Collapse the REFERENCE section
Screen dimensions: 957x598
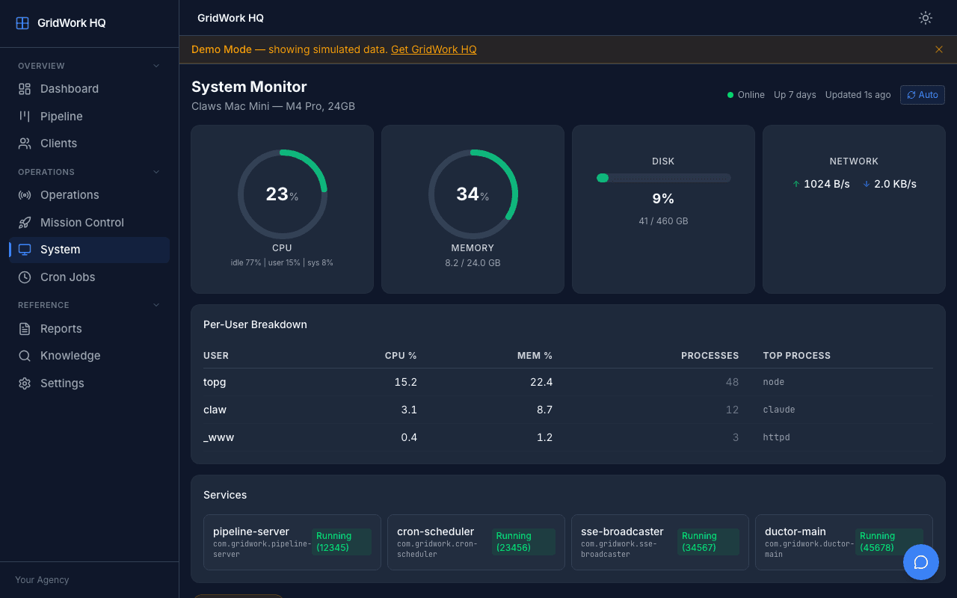pyautogui.click(x=156, y=305)
